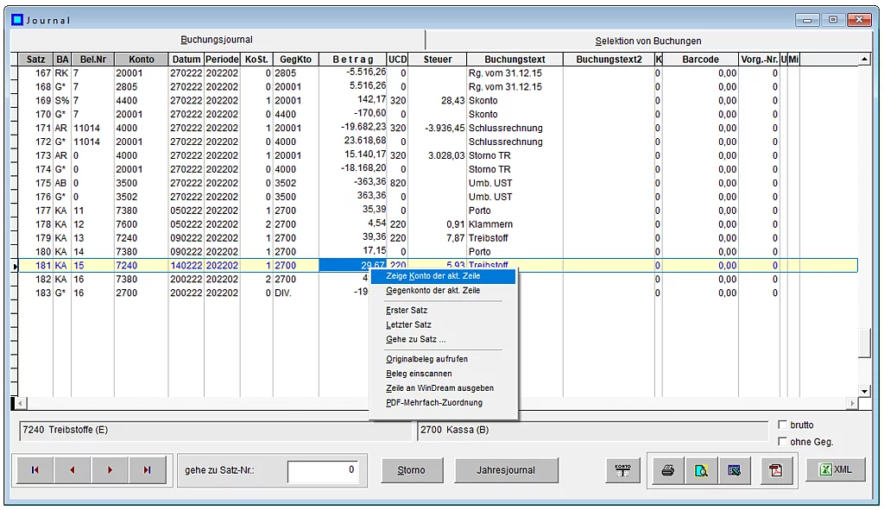Go to previous record arrow

coord(73,470)
